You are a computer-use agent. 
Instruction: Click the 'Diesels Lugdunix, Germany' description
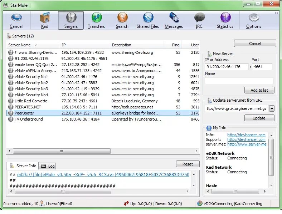(134, 101)
